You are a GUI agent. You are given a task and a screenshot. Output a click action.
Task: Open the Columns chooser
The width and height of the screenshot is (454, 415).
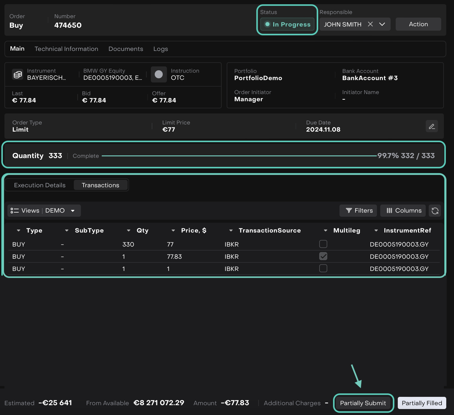coord(403,211)
